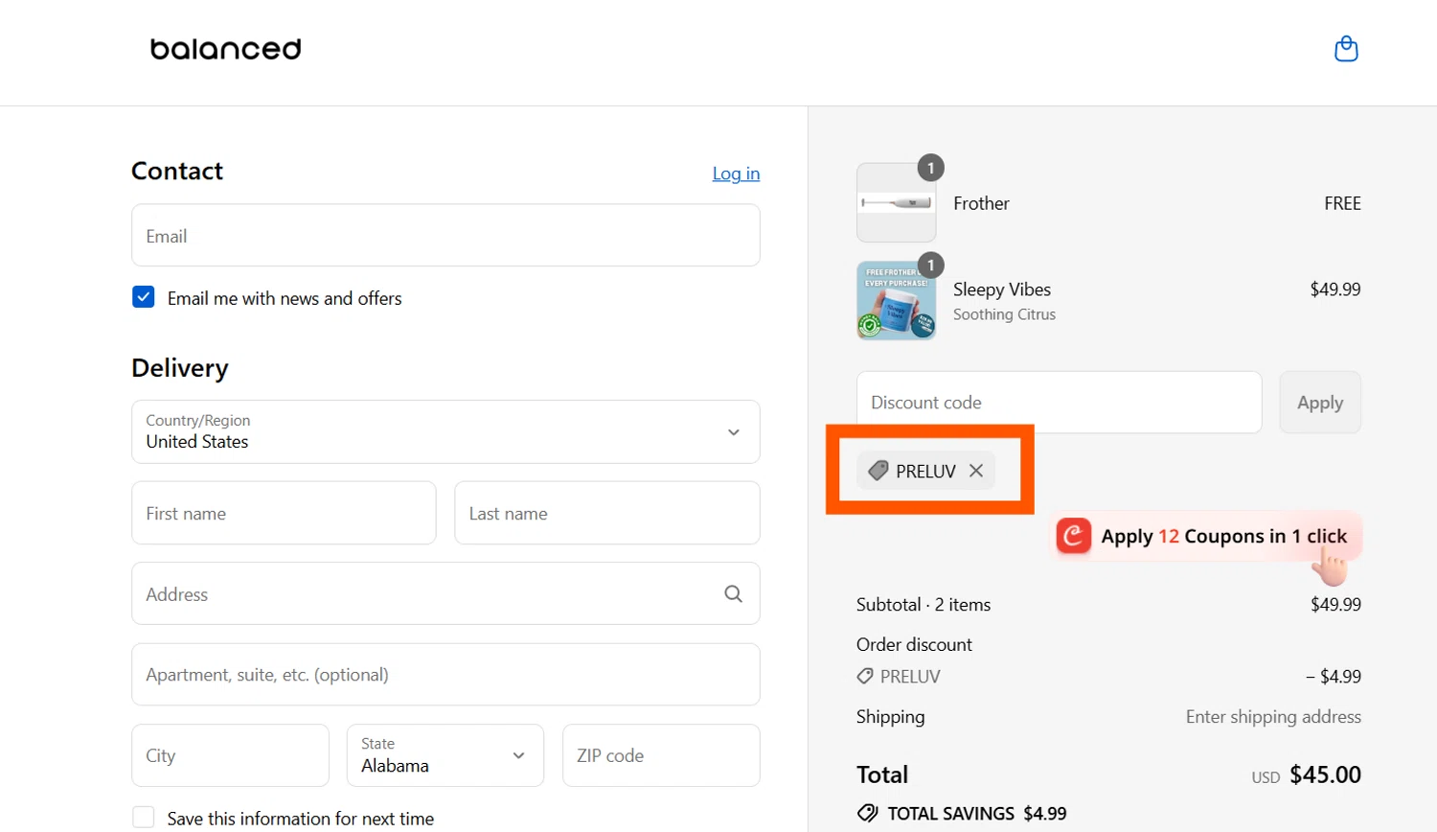Screen dimensions: 1437x832
Task: Focus the Last name field
Action: pyautogui.click(x=607, y=513)
